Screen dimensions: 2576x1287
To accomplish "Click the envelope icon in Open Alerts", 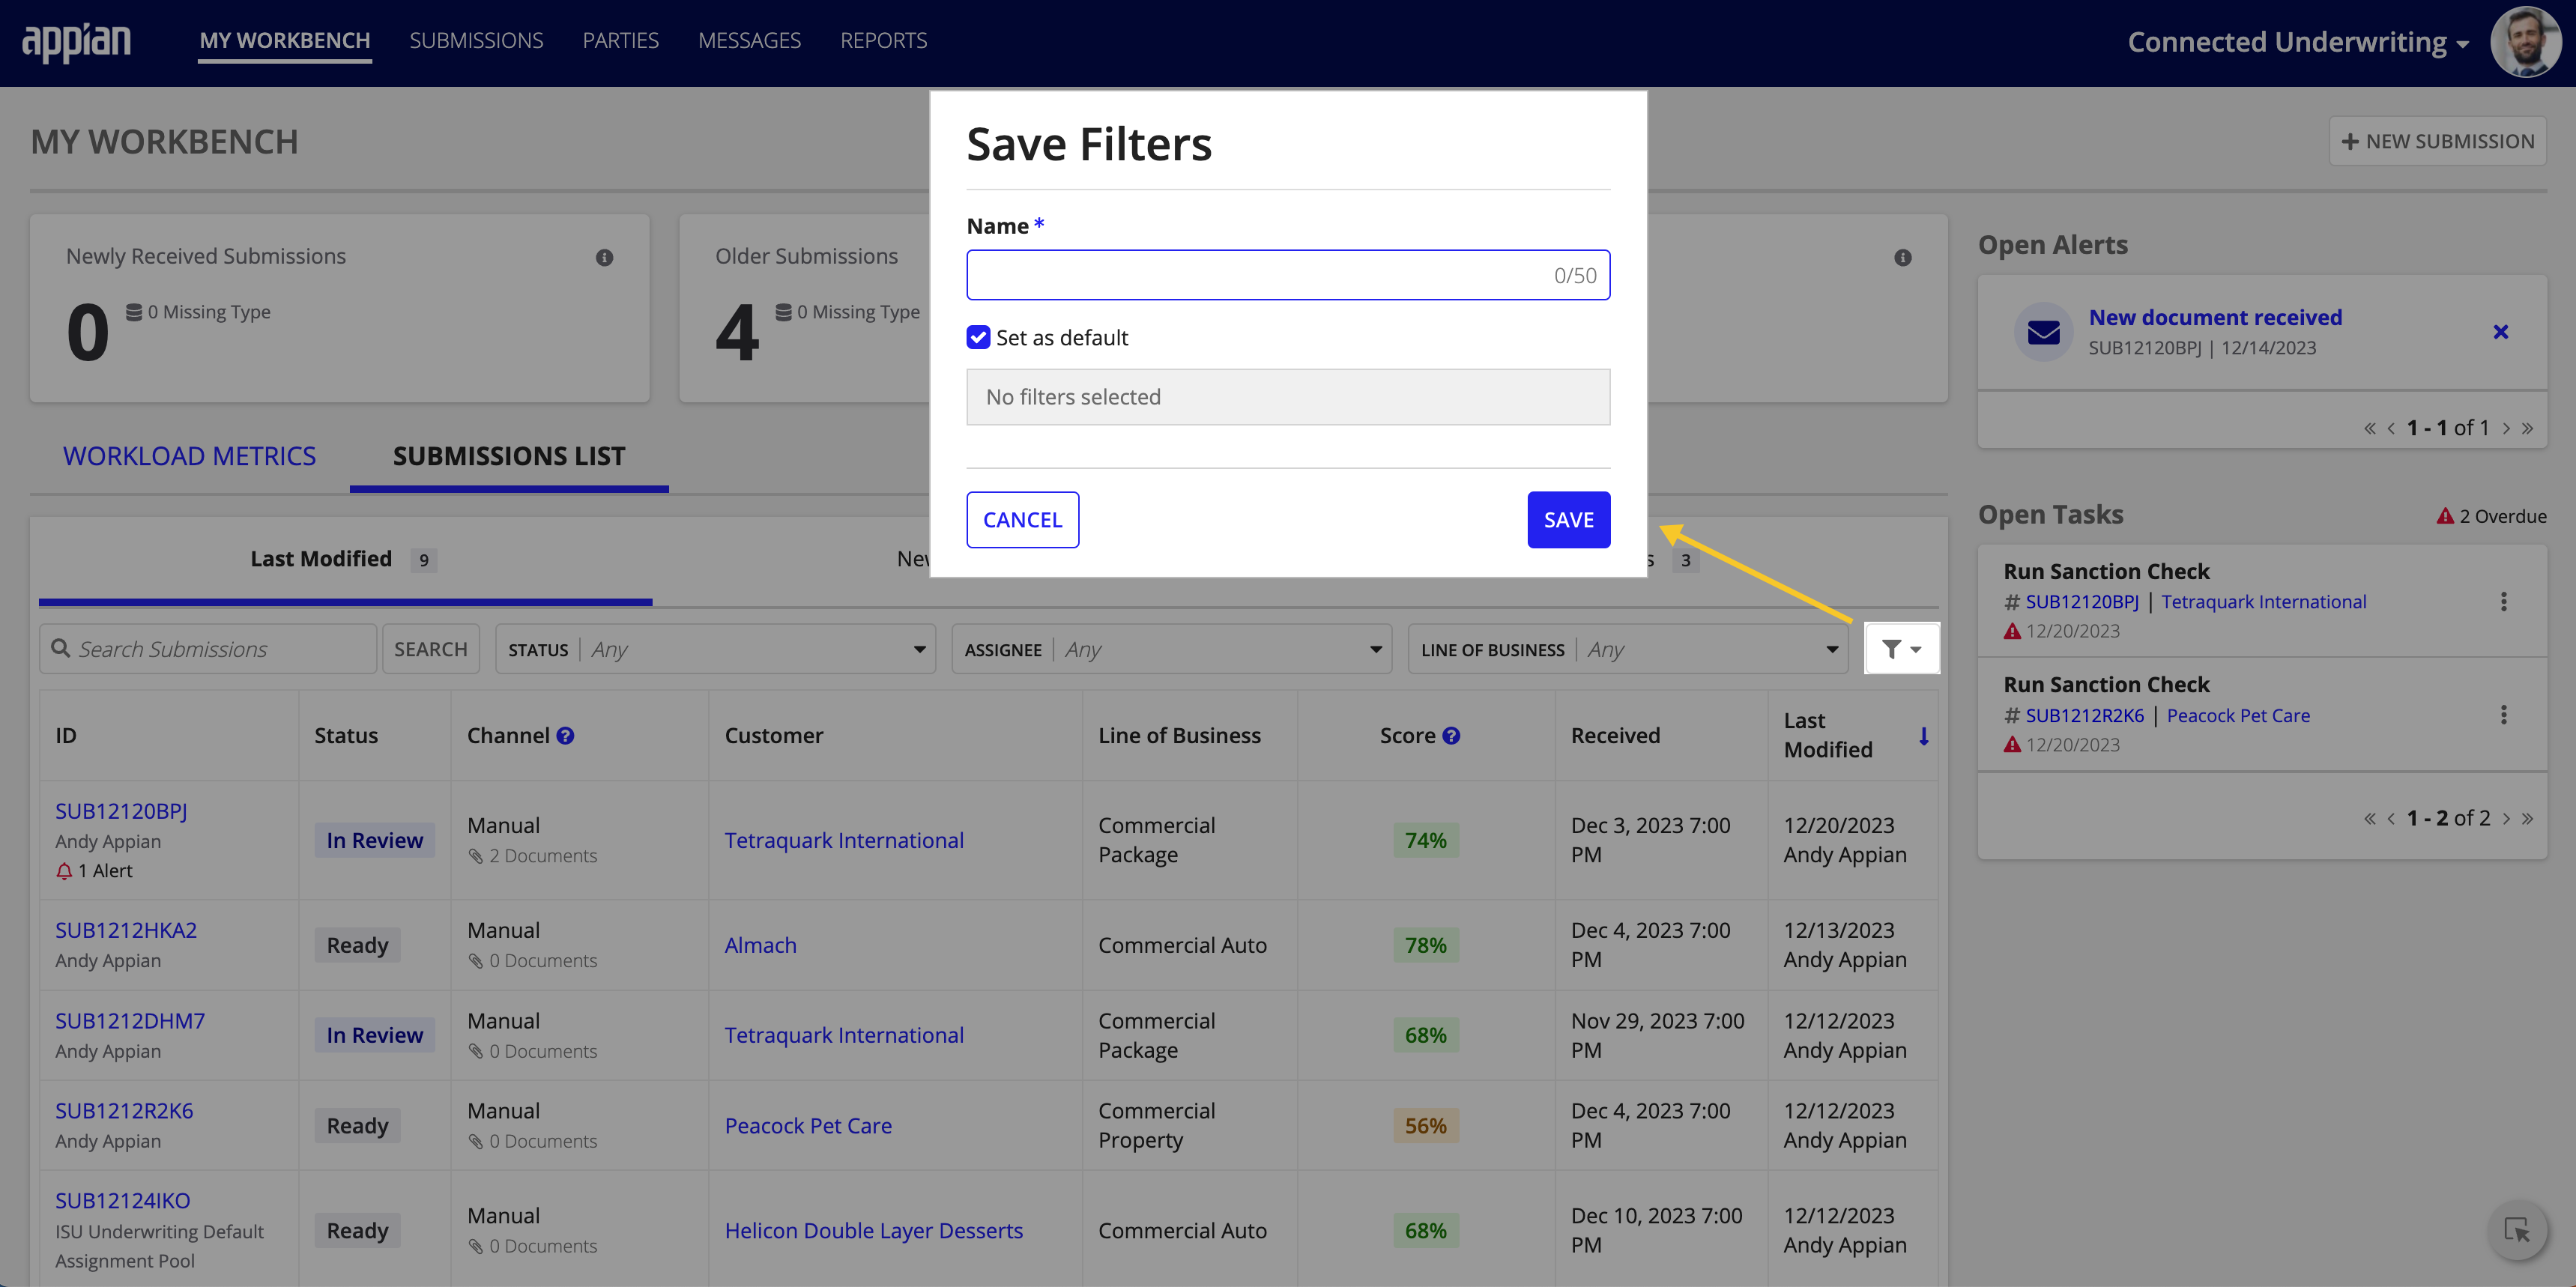I will click(2043, 332).
